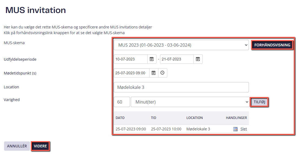This screenshot has width=297, height=155.
Task: Open the Minut(ter) duration unit dropdown
Action: pyautogui.click(x=190, y=102)
